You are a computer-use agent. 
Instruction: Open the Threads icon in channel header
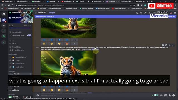point(137,13)
